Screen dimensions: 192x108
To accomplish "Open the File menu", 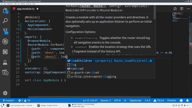I will (x=1, y=4).
